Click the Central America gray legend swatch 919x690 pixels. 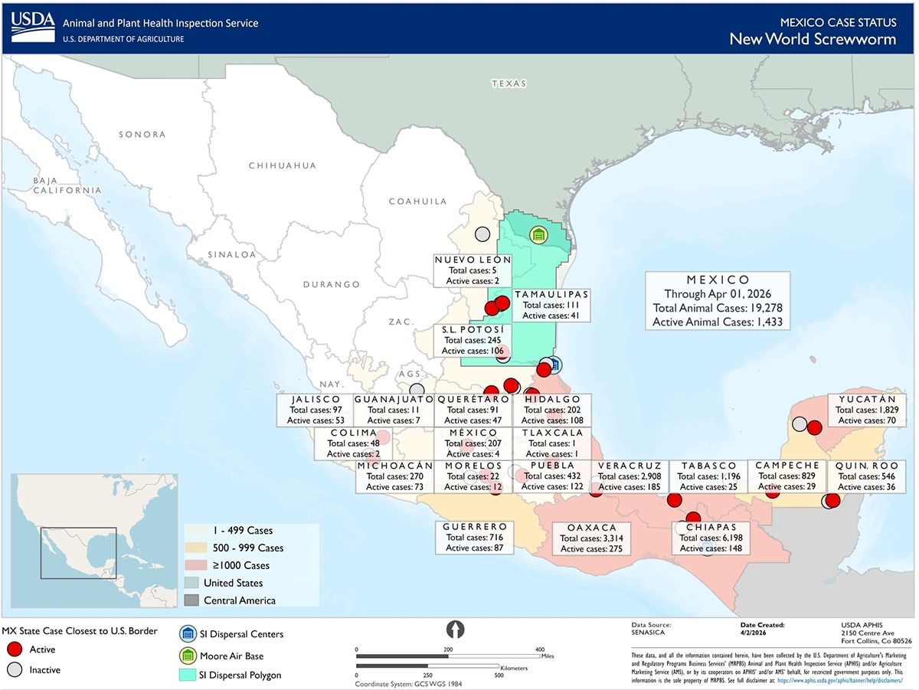(193, 600)
